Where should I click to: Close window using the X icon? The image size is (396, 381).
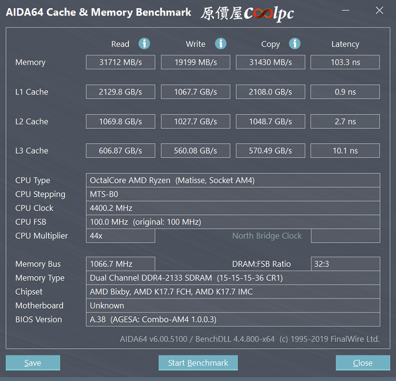(379, 10)
